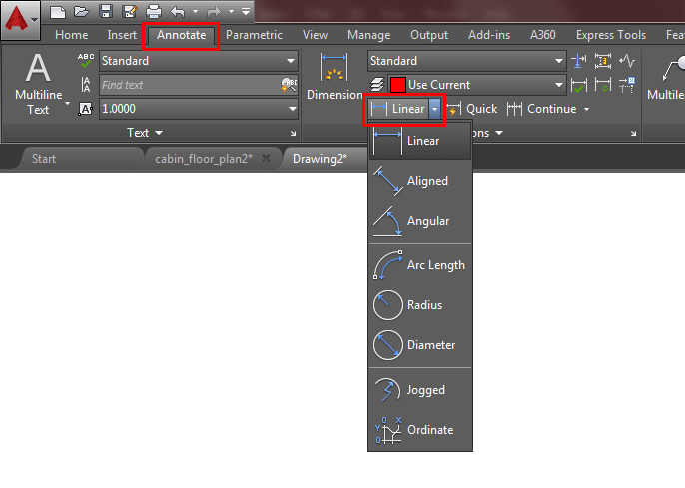Screen dimensions: 685x488
Task: Choose Angular from the dimension menu
Action: [x=420, y=221]
